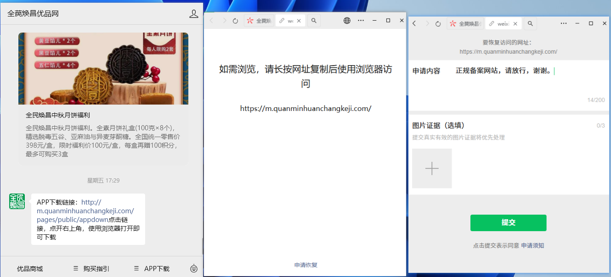Refresh the right browser window page
Screen dimensions: 611x277
tap(438, 24)
